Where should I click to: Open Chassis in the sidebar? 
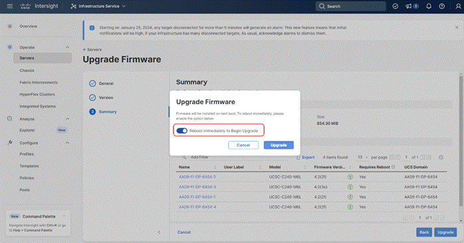[x=27, y=70]
